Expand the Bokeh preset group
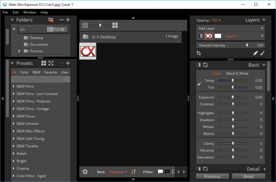The width and height of the screenshot is (276, 182). tap(13, 154)
